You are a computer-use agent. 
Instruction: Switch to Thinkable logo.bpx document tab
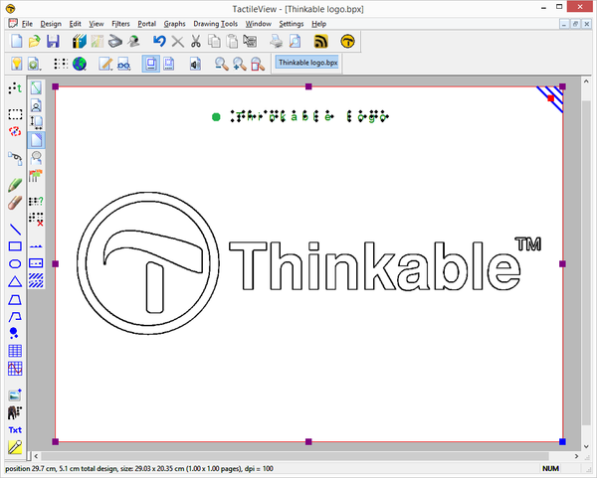[x=307, y=63]
